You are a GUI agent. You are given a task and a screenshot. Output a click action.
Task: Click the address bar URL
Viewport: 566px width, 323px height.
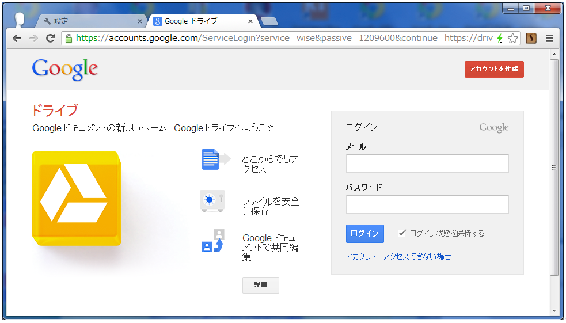[x=284, y=38]
